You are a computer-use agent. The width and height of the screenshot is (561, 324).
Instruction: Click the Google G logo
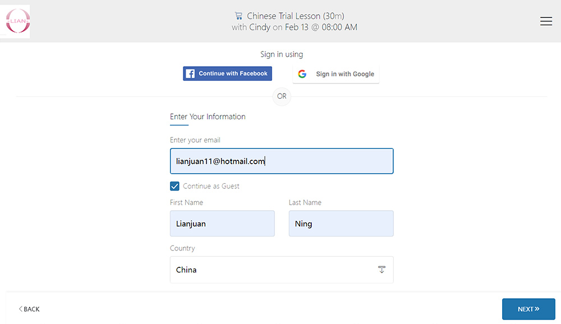[x=302, y=73]
